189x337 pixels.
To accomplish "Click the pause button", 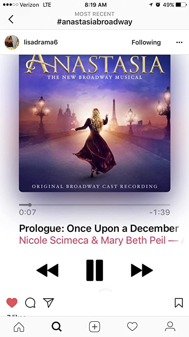I will point(95,270).
